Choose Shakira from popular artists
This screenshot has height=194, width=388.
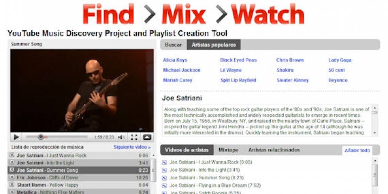coord(285,70)
